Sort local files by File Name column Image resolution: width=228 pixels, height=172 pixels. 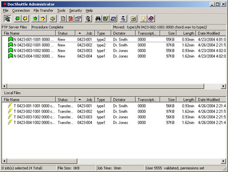point(29,100)
